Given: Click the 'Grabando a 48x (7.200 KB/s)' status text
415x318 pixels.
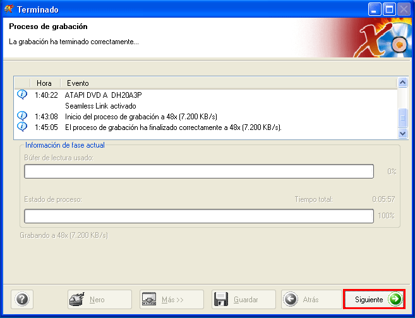Looking at the screenshot, I should (64, 235).
